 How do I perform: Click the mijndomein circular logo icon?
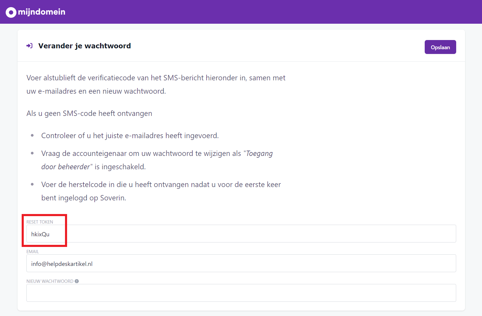point(11,12)
